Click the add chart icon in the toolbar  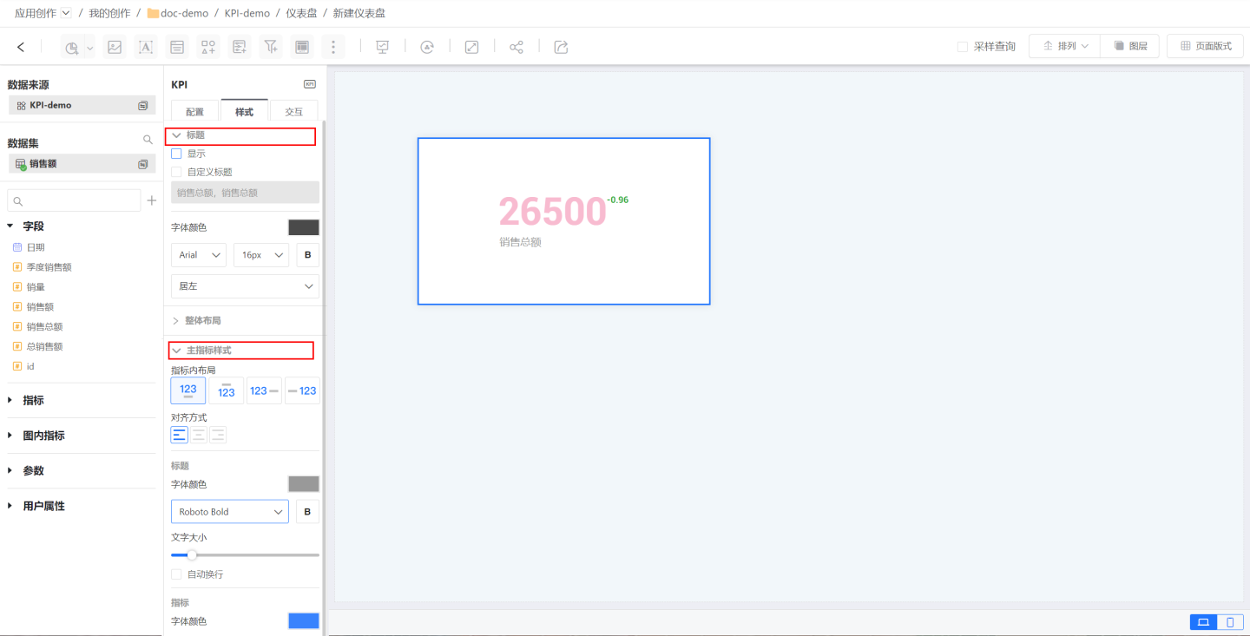72,47
